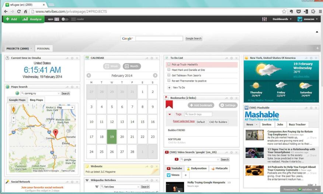Expand the Dashboards dropdown

click(282, 19)
